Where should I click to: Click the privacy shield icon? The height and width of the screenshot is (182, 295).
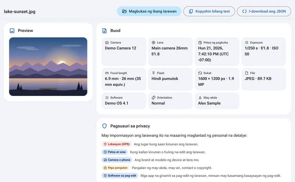[x=104, y=126]
